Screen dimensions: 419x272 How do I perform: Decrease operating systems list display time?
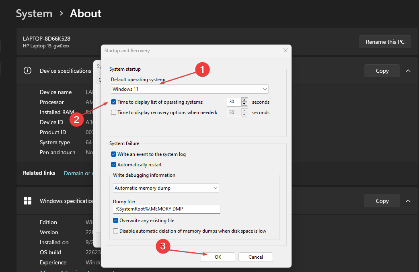click(244, 104)
